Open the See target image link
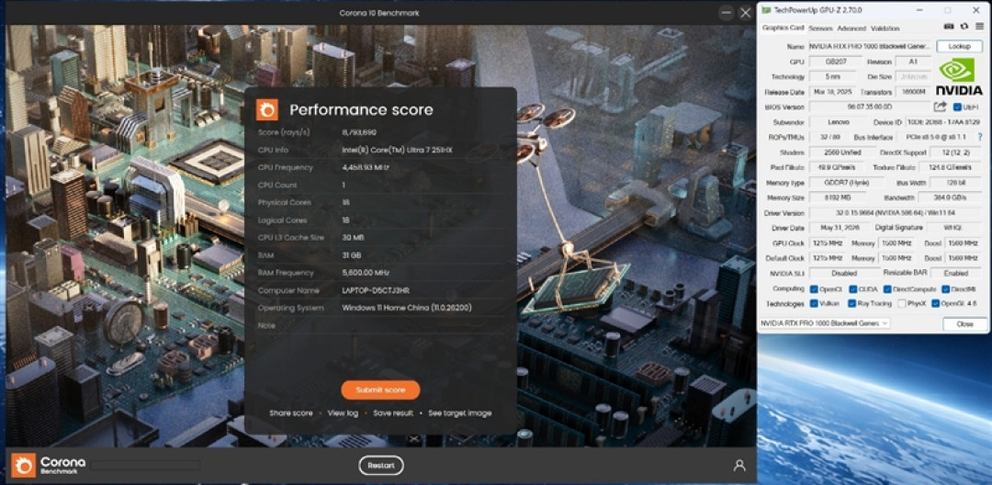992x485 pixels. coord(460,413)
